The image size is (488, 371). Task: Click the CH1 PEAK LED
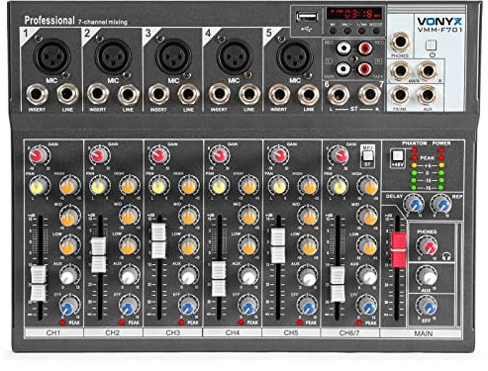pyautogui.click(x=62, y=323)
